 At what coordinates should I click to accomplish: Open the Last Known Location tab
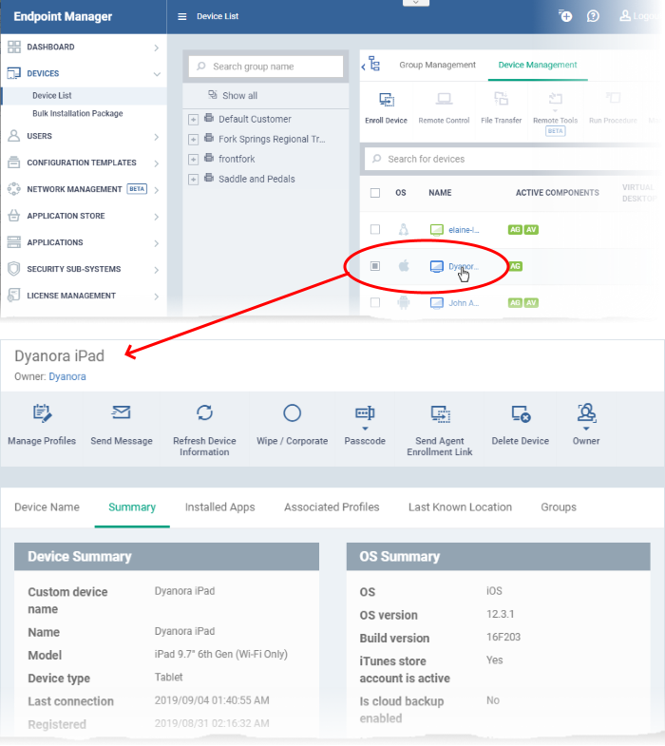[460, 507]
